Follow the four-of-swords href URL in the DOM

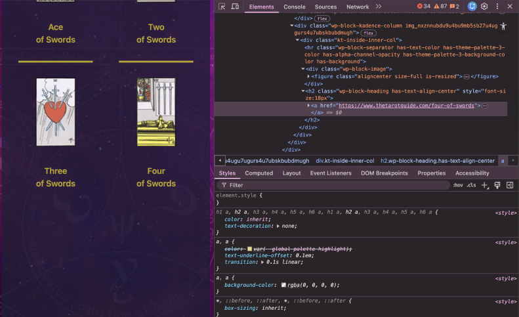[406, 106]
